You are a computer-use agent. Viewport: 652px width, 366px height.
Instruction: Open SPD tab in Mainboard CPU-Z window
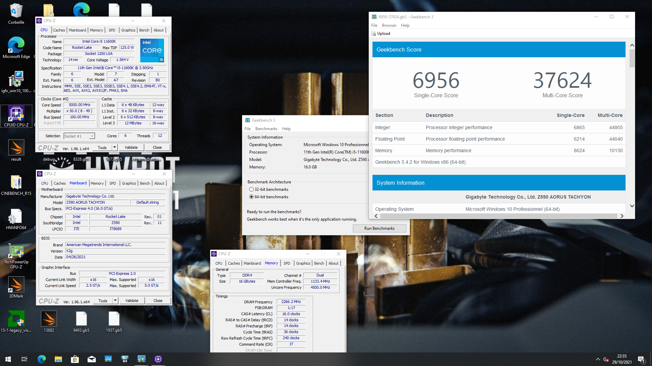(x=112, y=183)
